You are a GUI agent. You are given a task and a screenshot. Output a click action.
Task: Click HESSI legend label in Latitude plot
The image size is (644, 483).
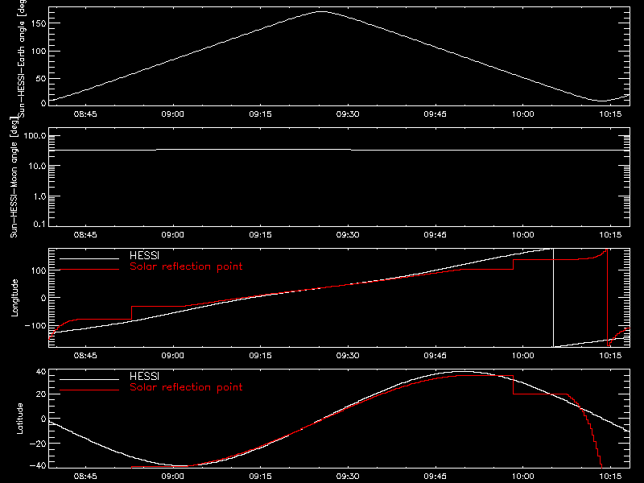144,376
